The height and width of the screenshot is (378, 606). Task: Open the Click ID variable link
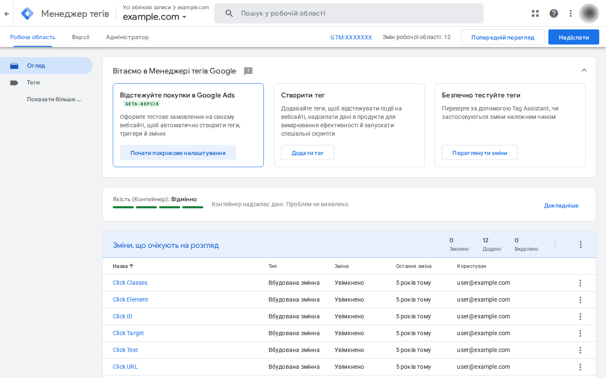122,316
